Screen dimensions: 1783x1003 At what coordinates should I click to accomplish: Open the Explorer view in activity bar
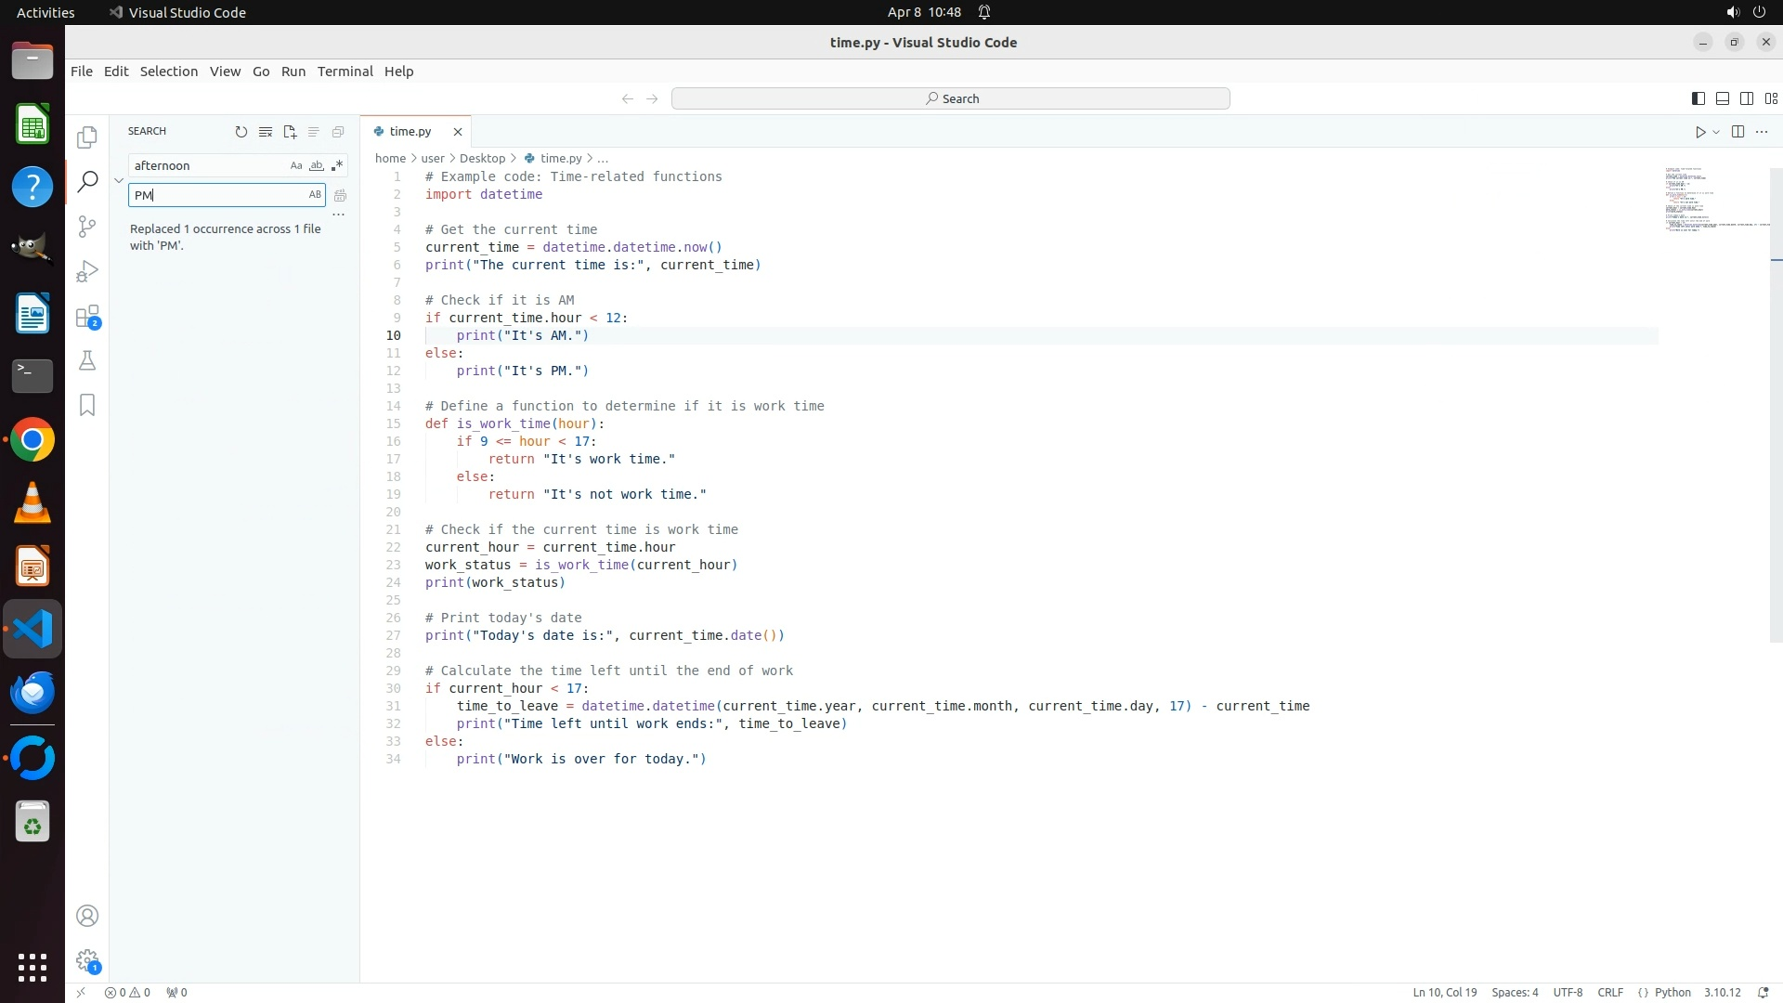coord(87,137)
